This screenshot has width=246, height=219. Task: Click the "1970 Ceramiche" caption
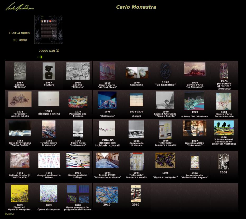[x=136, y=84]
